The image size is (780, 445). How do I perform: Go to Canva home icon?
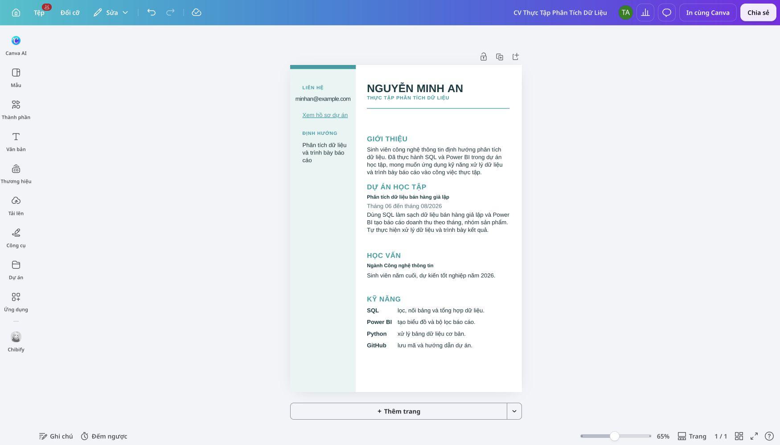16,12
